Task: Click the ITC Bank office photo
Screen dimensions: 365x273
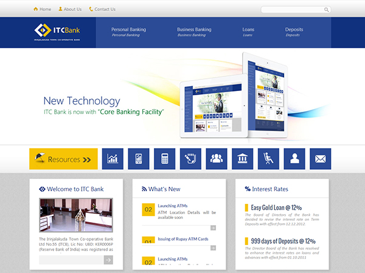Action: pyautogui.click(x=76, y=215)
